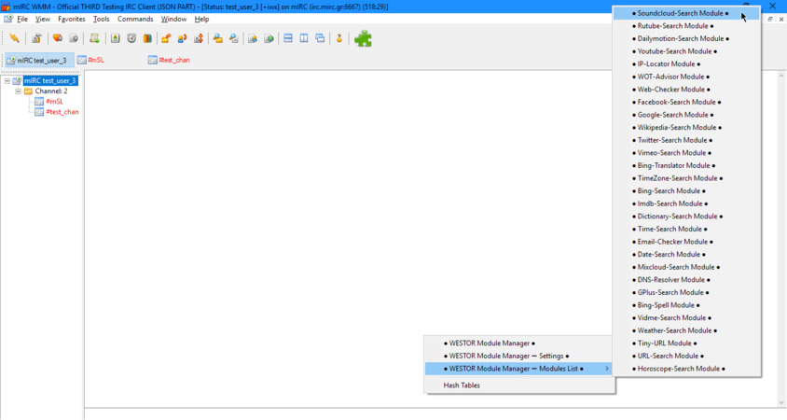This screenshot has height=420, width=787.
Task: Select Youtube-Search Module entry
Action: coord(686,51)
